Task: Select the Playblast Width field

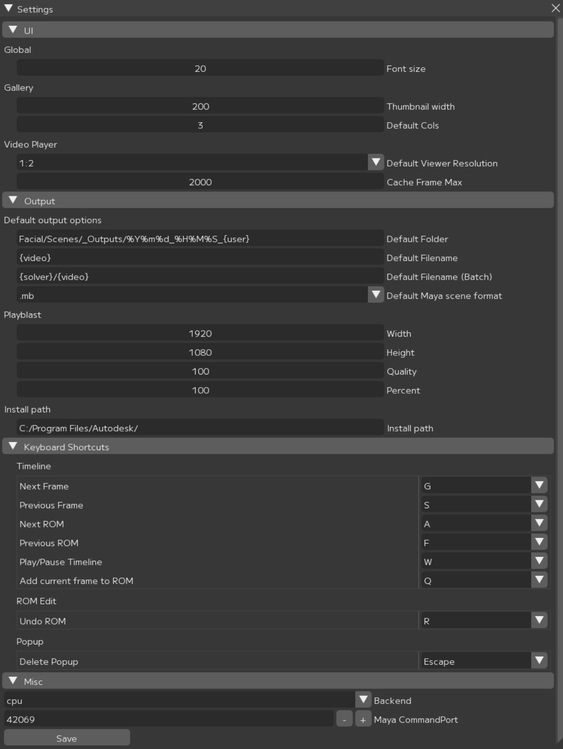Action: click(200, 333)
